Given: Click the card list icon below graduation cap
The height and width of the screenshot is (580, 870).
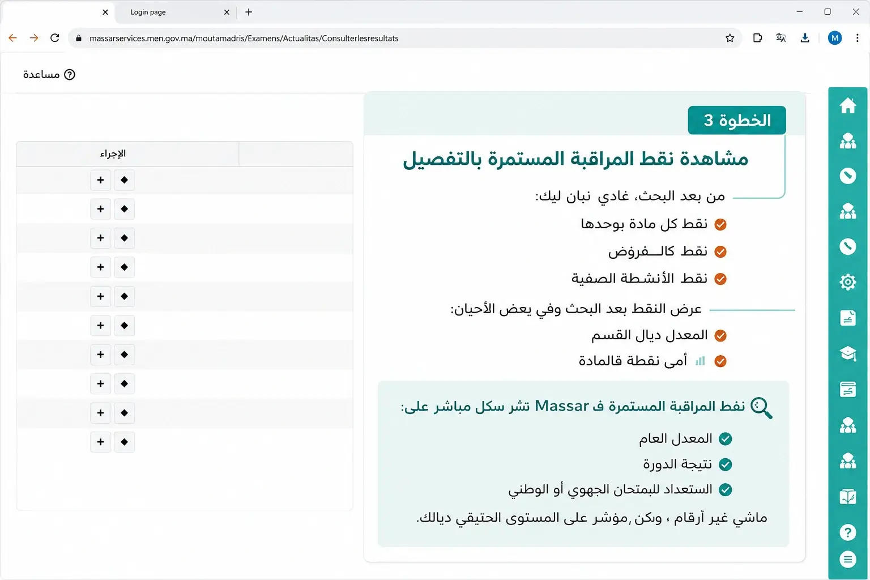Looking at the screenshot, I should pyautogui.click(x=847, y=389).
